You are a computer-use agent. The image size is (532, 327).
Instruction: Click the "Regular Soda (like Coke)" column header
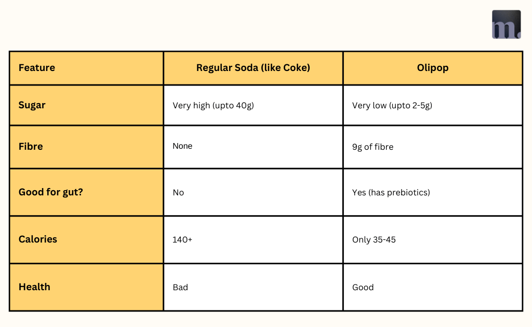tap(253, 68)
